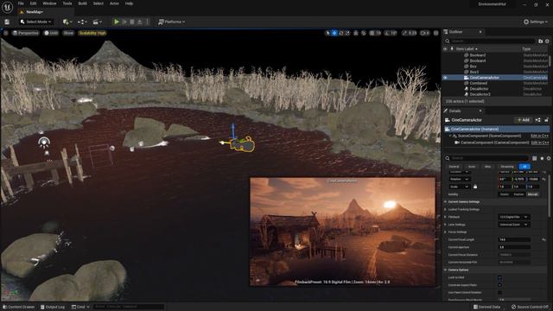Viewport: 553px width, 311px height.
Task: Open Outliner settings gear
Action: click(x=547, y=41)
